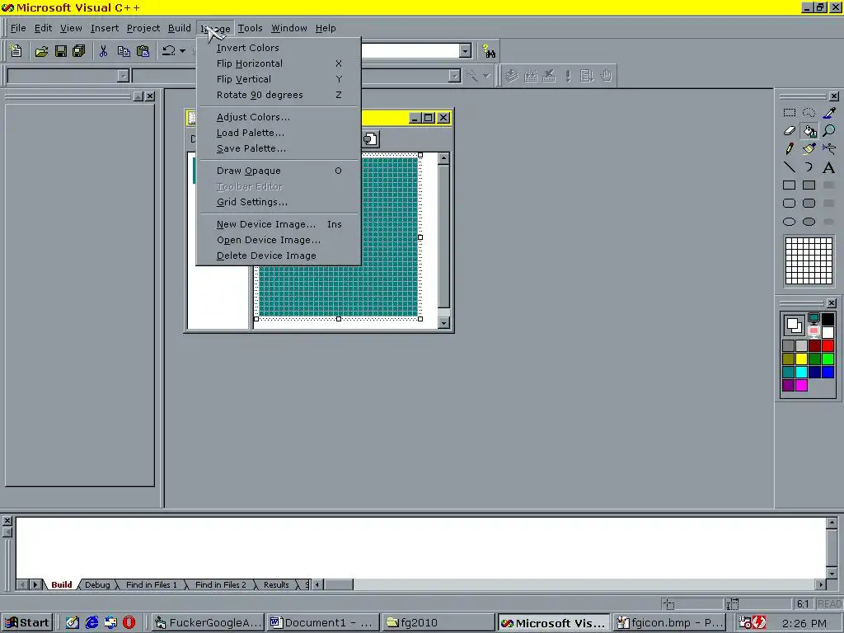The height and width of the screenshot is (633, 844).
Task: Click the Undo arrow icon
Action: (x=169, y=51)
